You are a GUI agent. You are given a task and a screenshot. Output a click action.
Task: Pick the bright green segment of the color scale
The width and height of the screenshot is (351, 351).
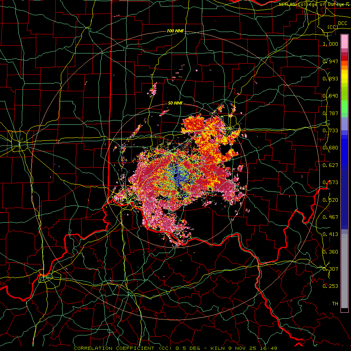[x=344, y=106]
